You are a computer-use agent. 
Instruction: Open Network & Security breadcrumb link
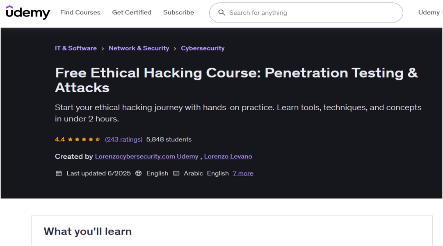(x=139, y=48)
